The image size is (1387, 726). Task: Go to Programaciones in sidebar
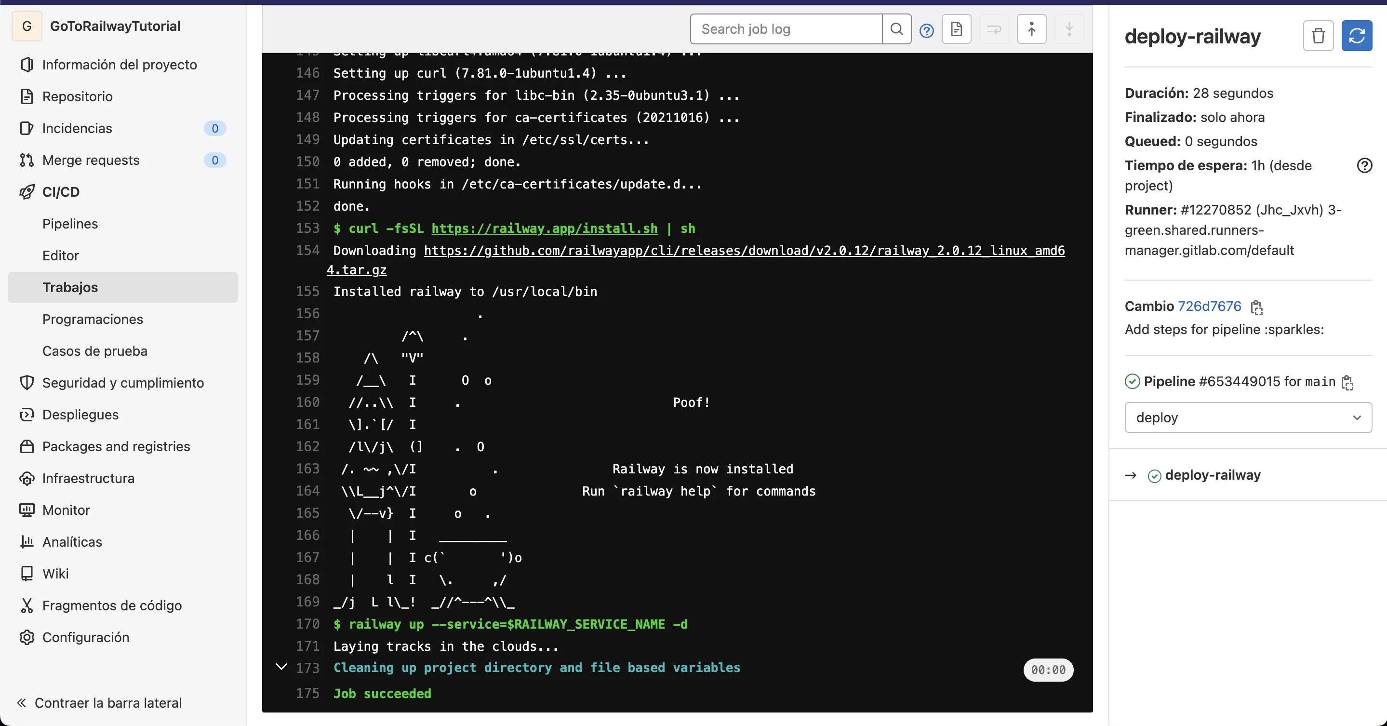click(93, 319)
